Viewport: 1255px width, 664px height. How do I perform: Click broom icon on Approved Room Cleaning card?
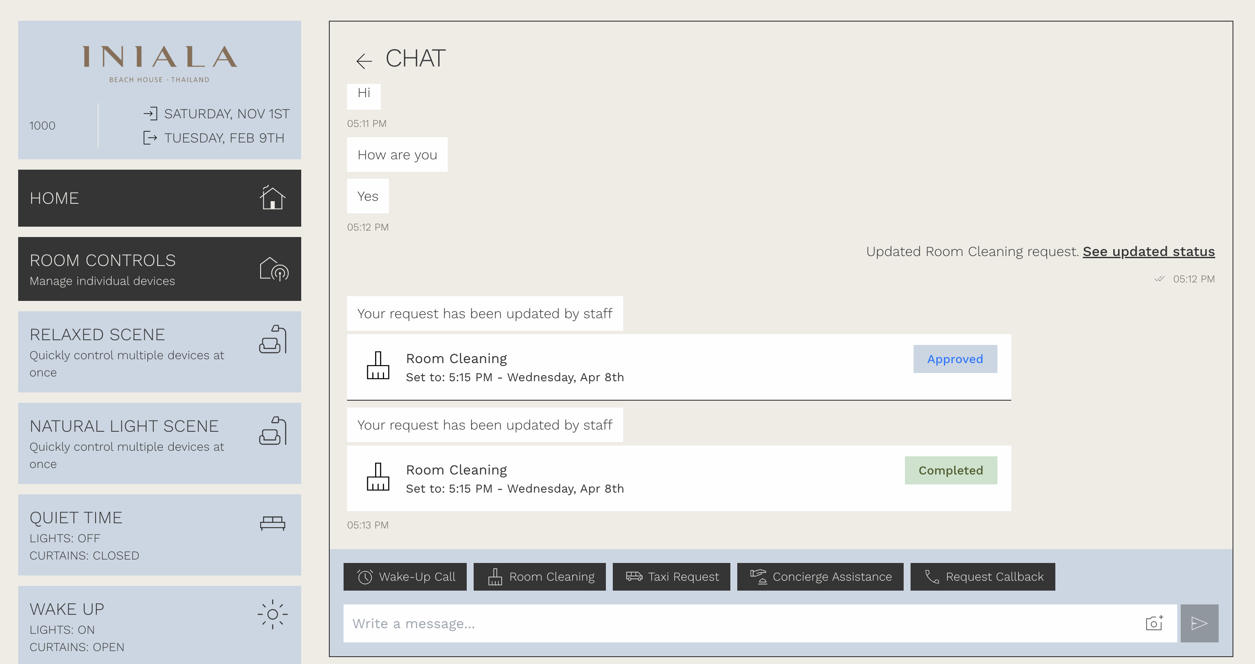click(x=378, y=366)
